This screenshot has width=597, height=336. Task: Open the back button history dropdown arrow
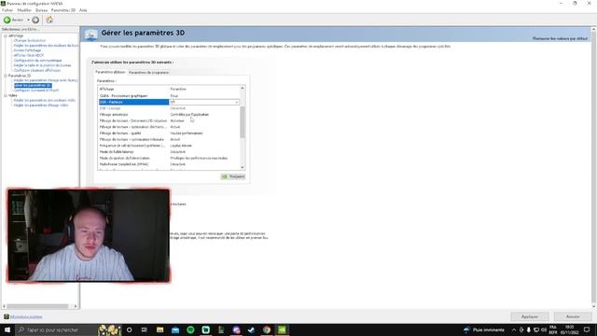[28, 20]
